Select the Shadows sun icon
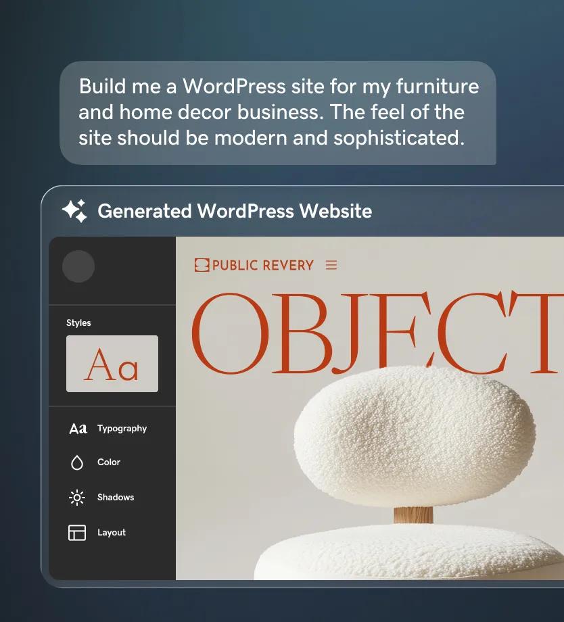The image size is (564, 622). 76,497
